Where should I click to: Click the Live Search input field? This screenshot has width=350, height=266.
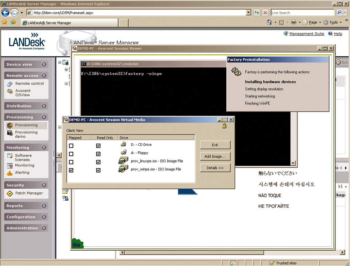coord(302,13)
